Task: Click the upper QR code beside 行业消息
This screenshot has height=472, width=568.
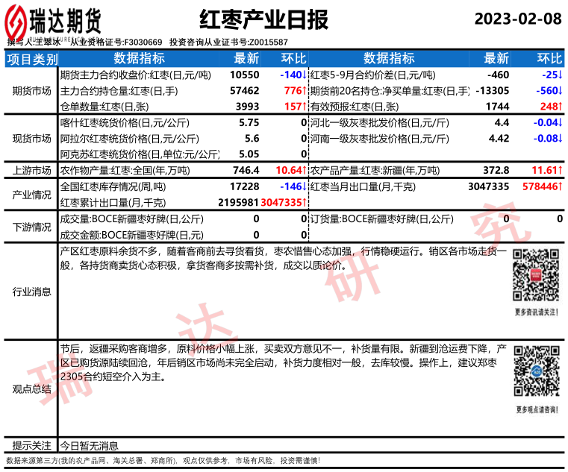Action: pos(536,276)
